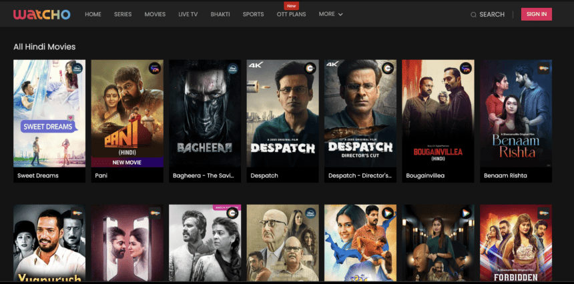Open the Forbidden movie poster
574x284 pixels.
click(516, 243)
